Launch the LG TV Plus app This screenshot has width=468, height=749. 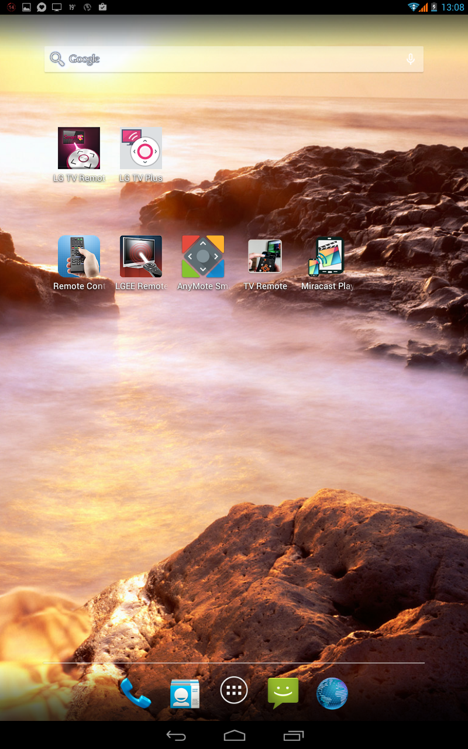[141, 149]
